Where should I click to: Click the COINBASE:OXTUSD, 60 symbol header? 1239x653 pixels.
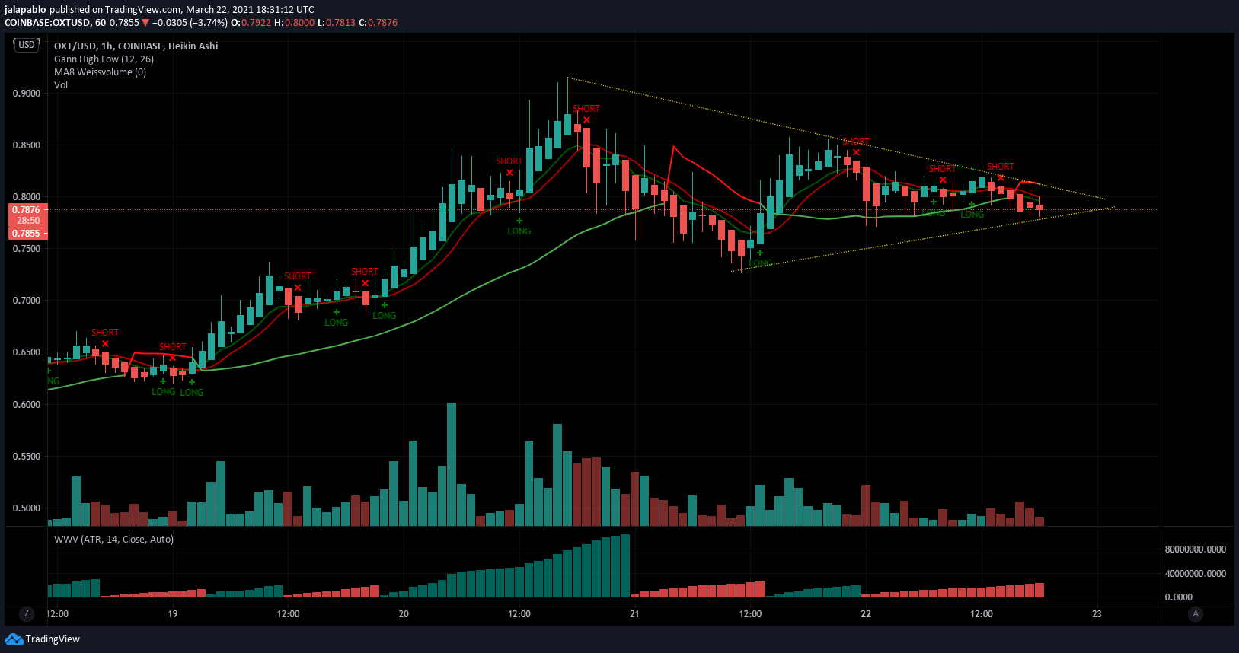point(55,23)
